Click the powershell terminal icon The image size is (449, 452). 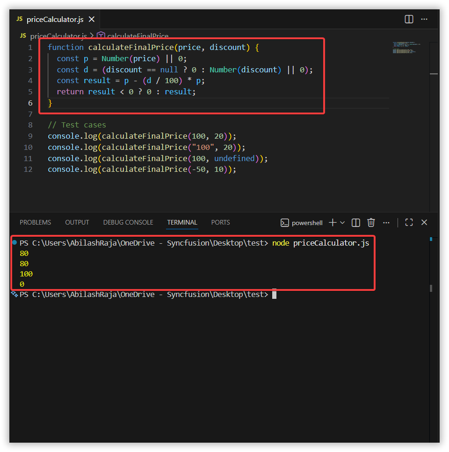pyautogui.click(x=285, y=223)
